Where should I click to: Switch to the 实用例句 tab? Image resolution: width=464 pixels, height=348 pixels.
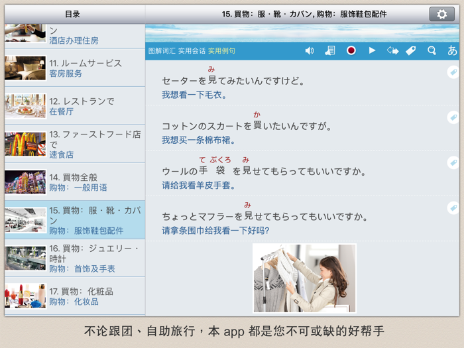click(x=221, y=51)
